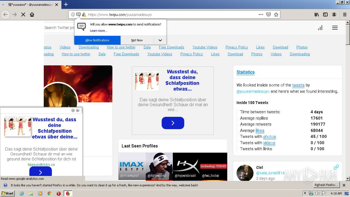This screenshot has height=197, width=350.
Task: Open the @itsthecons profile thumbnail
Action: pyautogui.click(x=159, y=166)
